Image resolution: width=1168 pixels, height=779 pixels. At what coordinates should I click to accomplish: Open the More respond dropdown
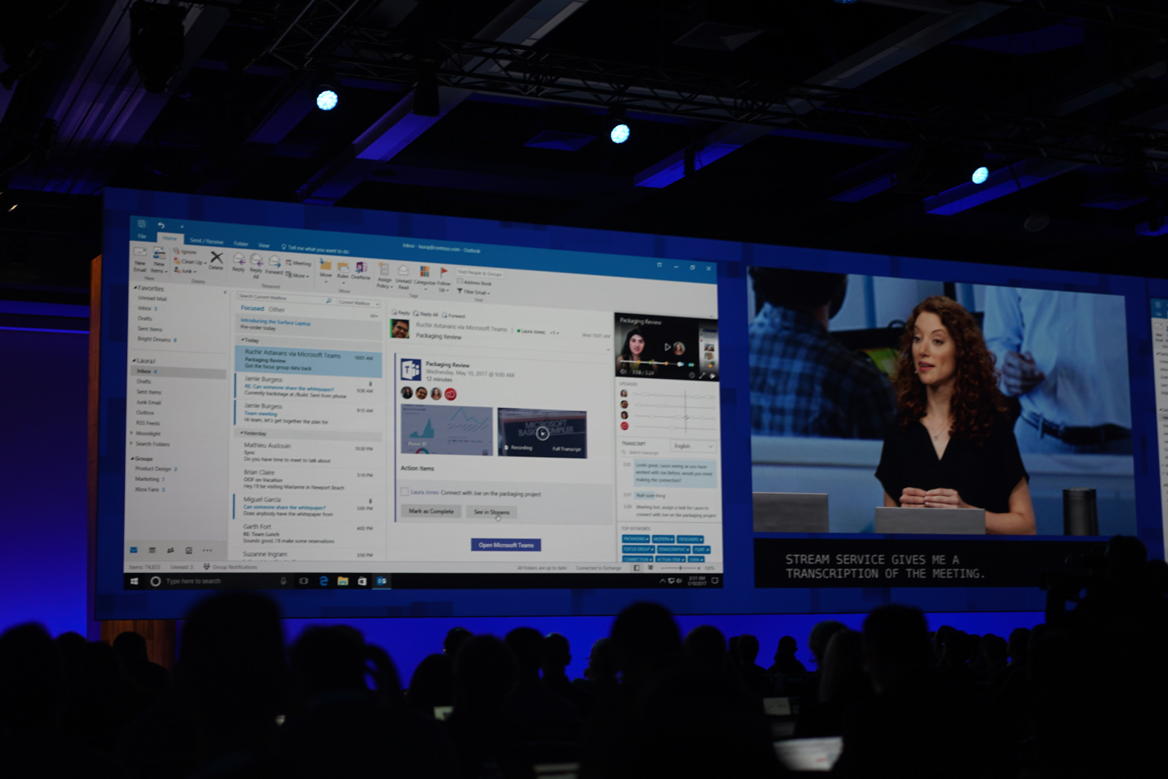pyautogui.click(x=297, y=275)
